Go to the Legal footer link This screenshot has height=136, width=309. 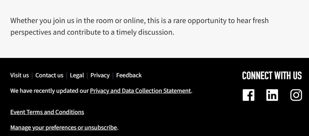point(77,75)
